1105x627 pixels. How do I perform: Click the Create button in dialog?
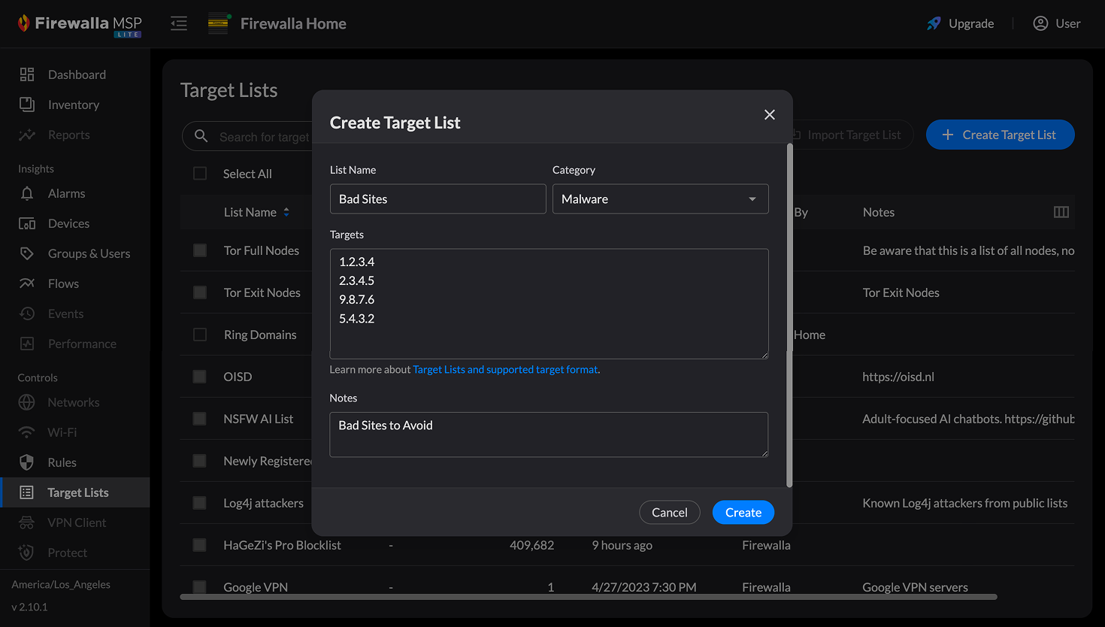tap(743, 513)
